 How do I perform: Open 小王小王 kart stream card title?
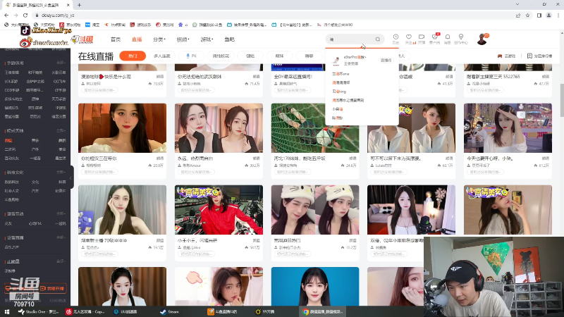[197, 240]
